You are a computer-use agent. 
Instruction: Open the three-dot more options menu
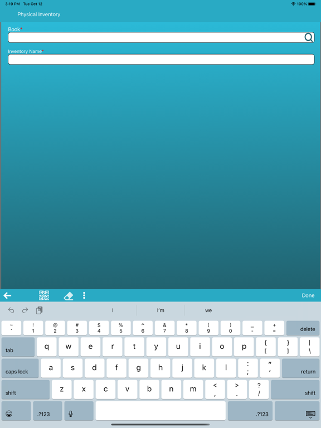pos(84,295)
